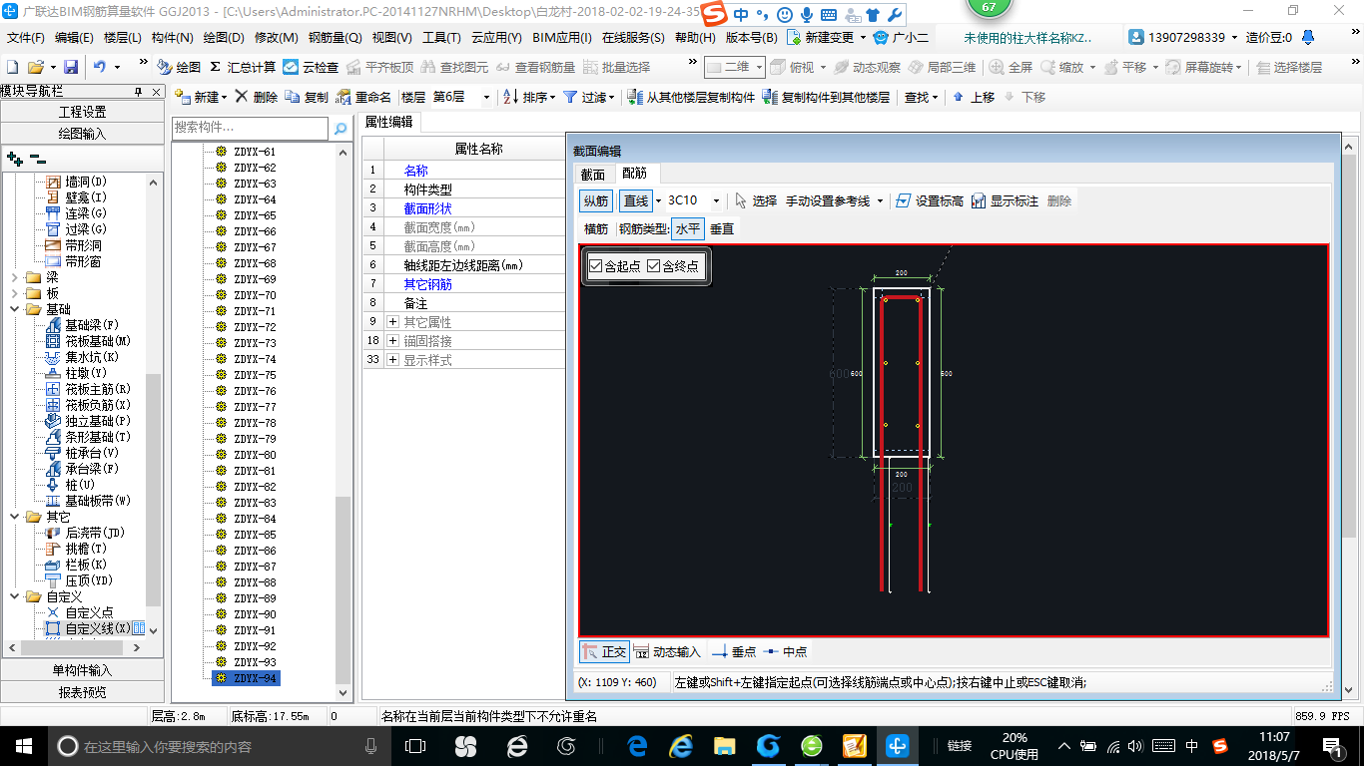Click 横筋 stirrup button
The image size is (1364, 766).
tap(596, 228)
